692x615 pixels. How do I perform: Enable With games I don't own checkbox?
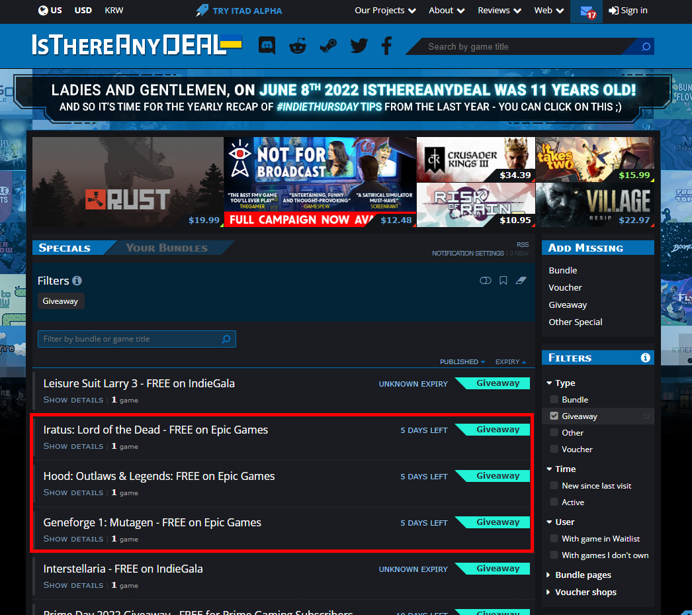554,555
